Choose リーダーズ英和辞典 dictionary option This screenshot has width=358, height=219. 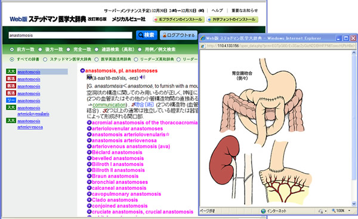[x=136, y=59]
